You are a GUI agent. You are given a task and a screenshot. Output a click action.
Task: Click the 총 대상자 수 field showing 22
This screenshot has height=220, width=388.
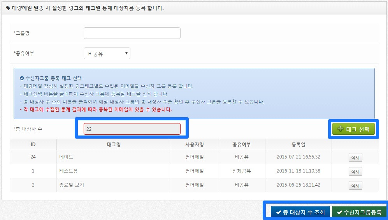click(x=132, y=129)
